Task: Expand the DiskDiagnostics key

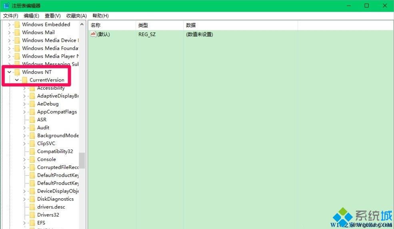Action: click(24, 199)
